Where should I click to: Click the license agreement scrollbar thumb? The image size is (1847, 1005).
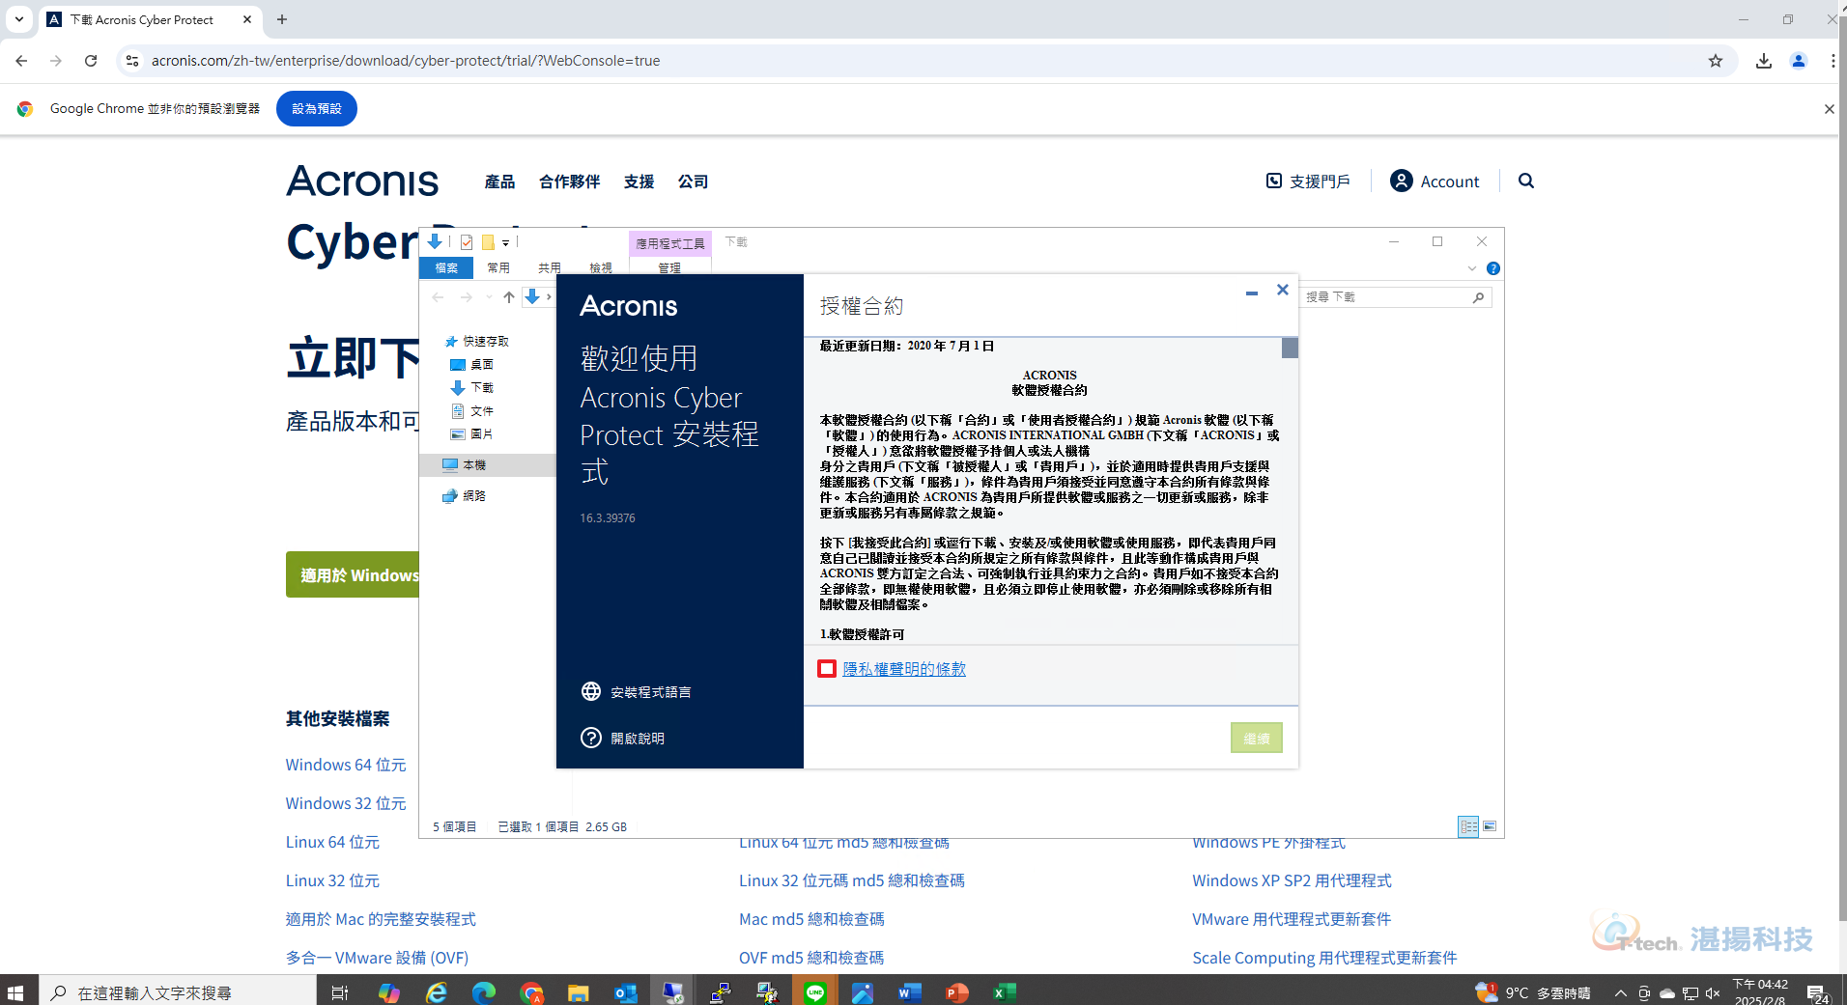point(1290,348)
